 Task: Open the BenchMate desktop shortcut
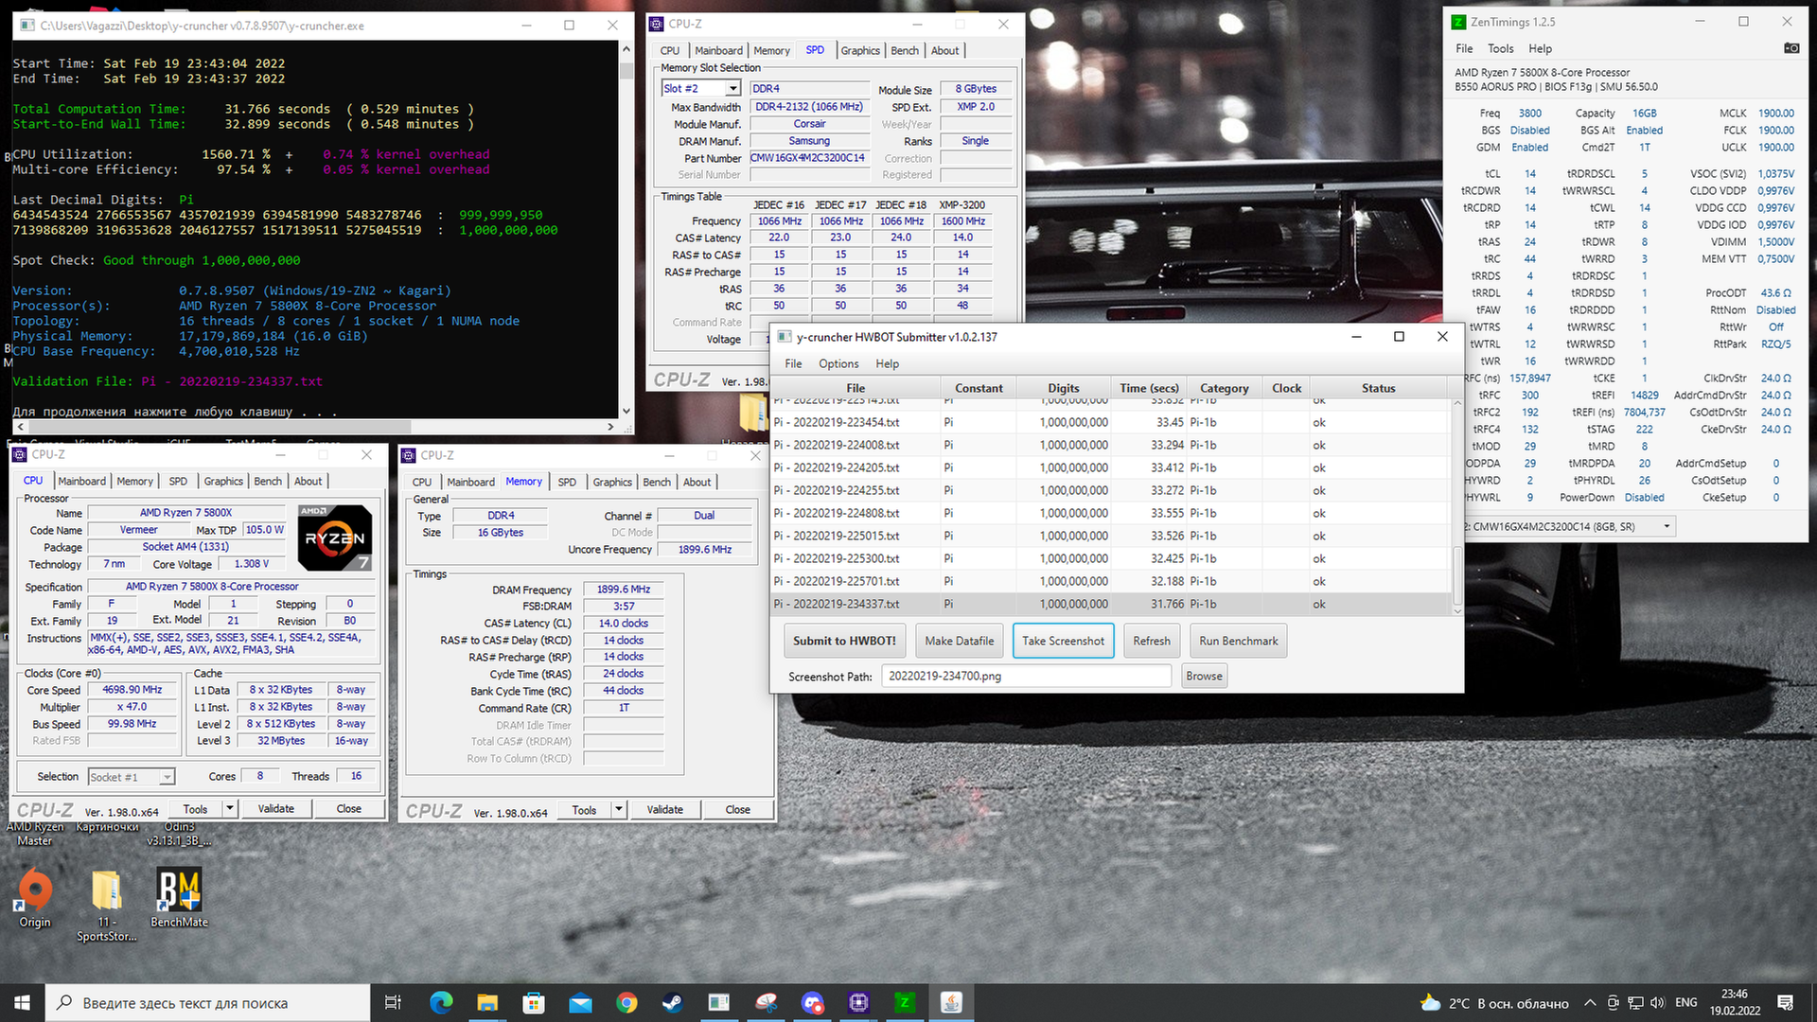(x=179, y=898)
